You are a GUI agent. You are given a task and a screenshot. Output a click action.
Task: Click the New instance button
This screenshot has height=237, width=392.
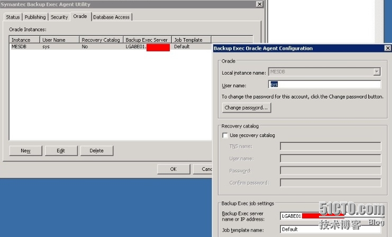(25, 151)
